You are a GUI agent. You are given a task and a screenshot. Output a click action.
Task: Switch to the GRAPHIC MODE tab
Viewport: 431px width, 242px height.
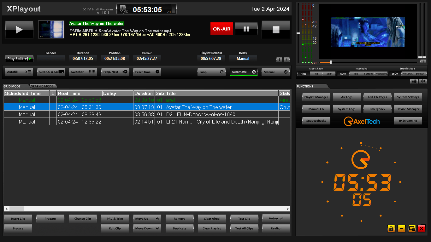(42, 86)
